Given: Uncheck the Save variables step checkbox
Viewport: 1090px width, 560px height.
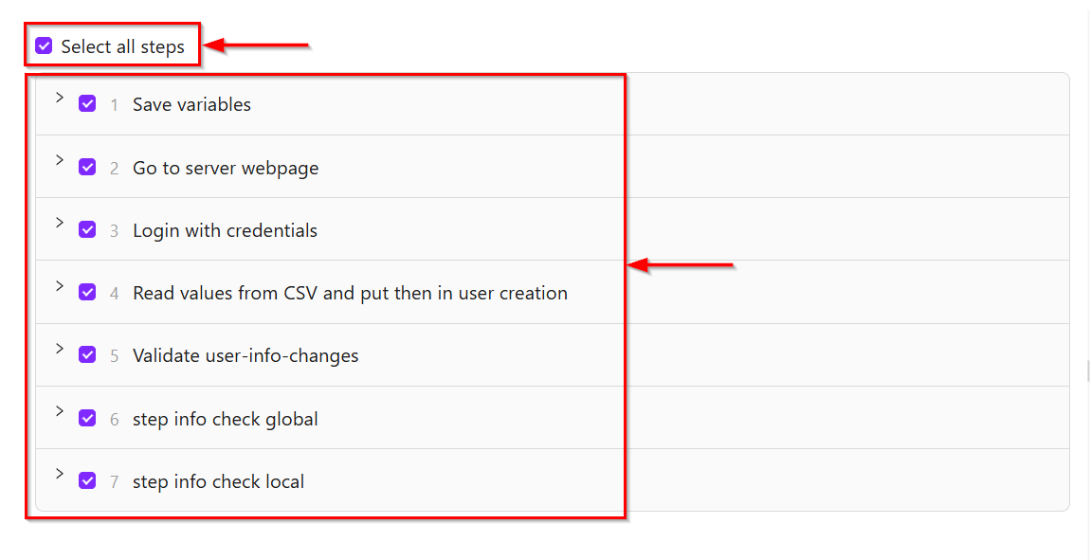Looking at the screenshot, I should 87,103.
